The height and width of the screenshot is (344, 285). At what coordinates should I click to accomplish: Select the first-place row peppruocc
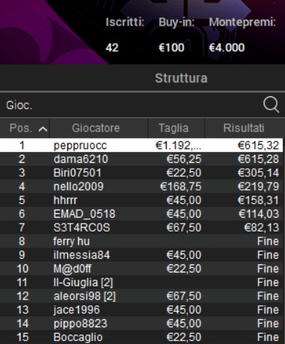[142, 145]
